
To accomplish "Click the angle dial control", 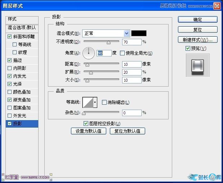I will 88,53.
